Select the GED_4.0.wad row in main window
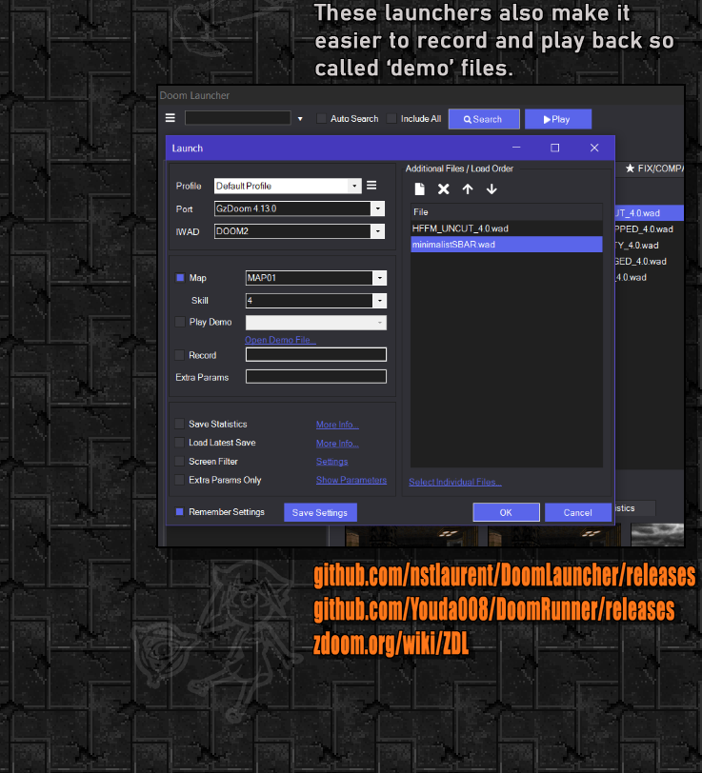702x773 pixels. coord(649,261)
